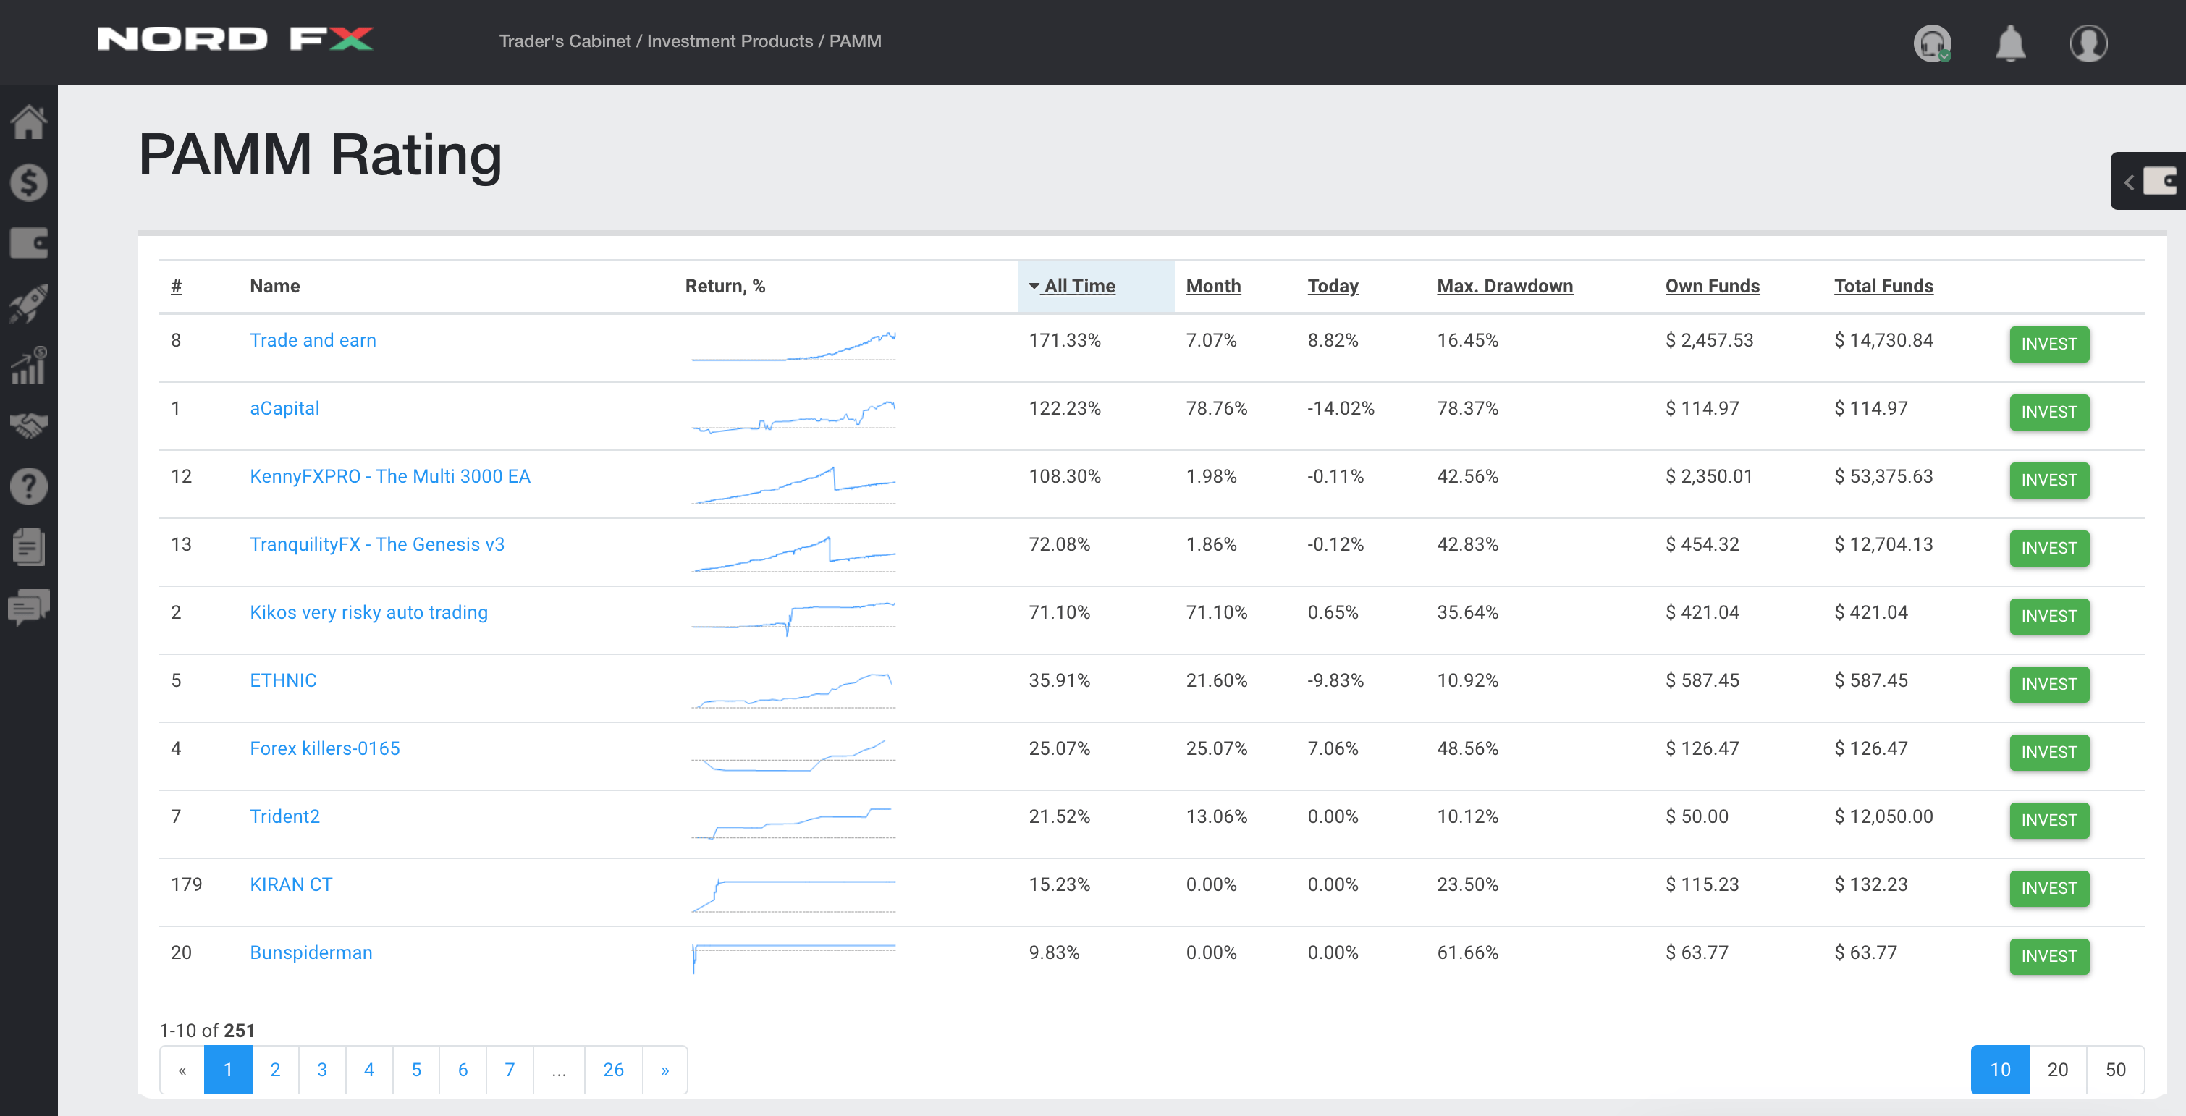Invest in Kikos very risky auto trading
Image resolution: width=2186 pixels, height=1116 pixels.
(2048, 615)
